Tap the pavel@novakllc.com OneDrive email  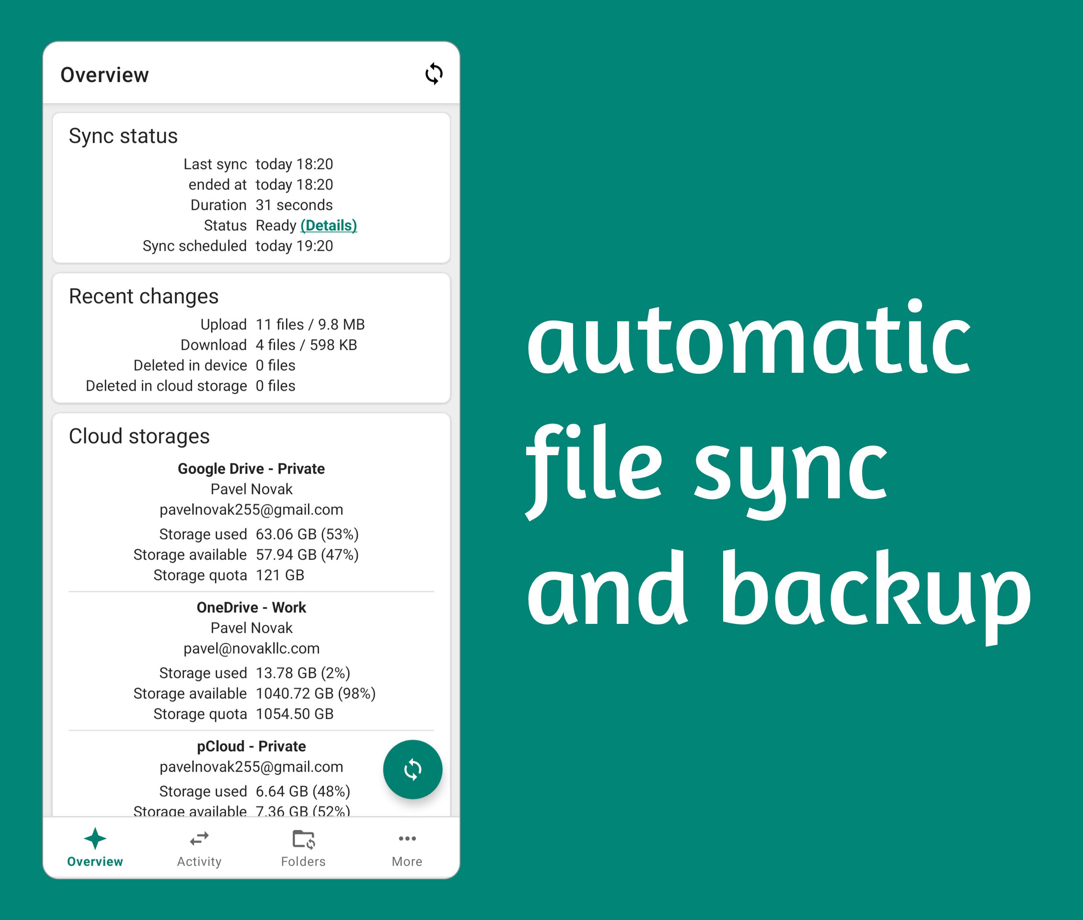[251, 648]
